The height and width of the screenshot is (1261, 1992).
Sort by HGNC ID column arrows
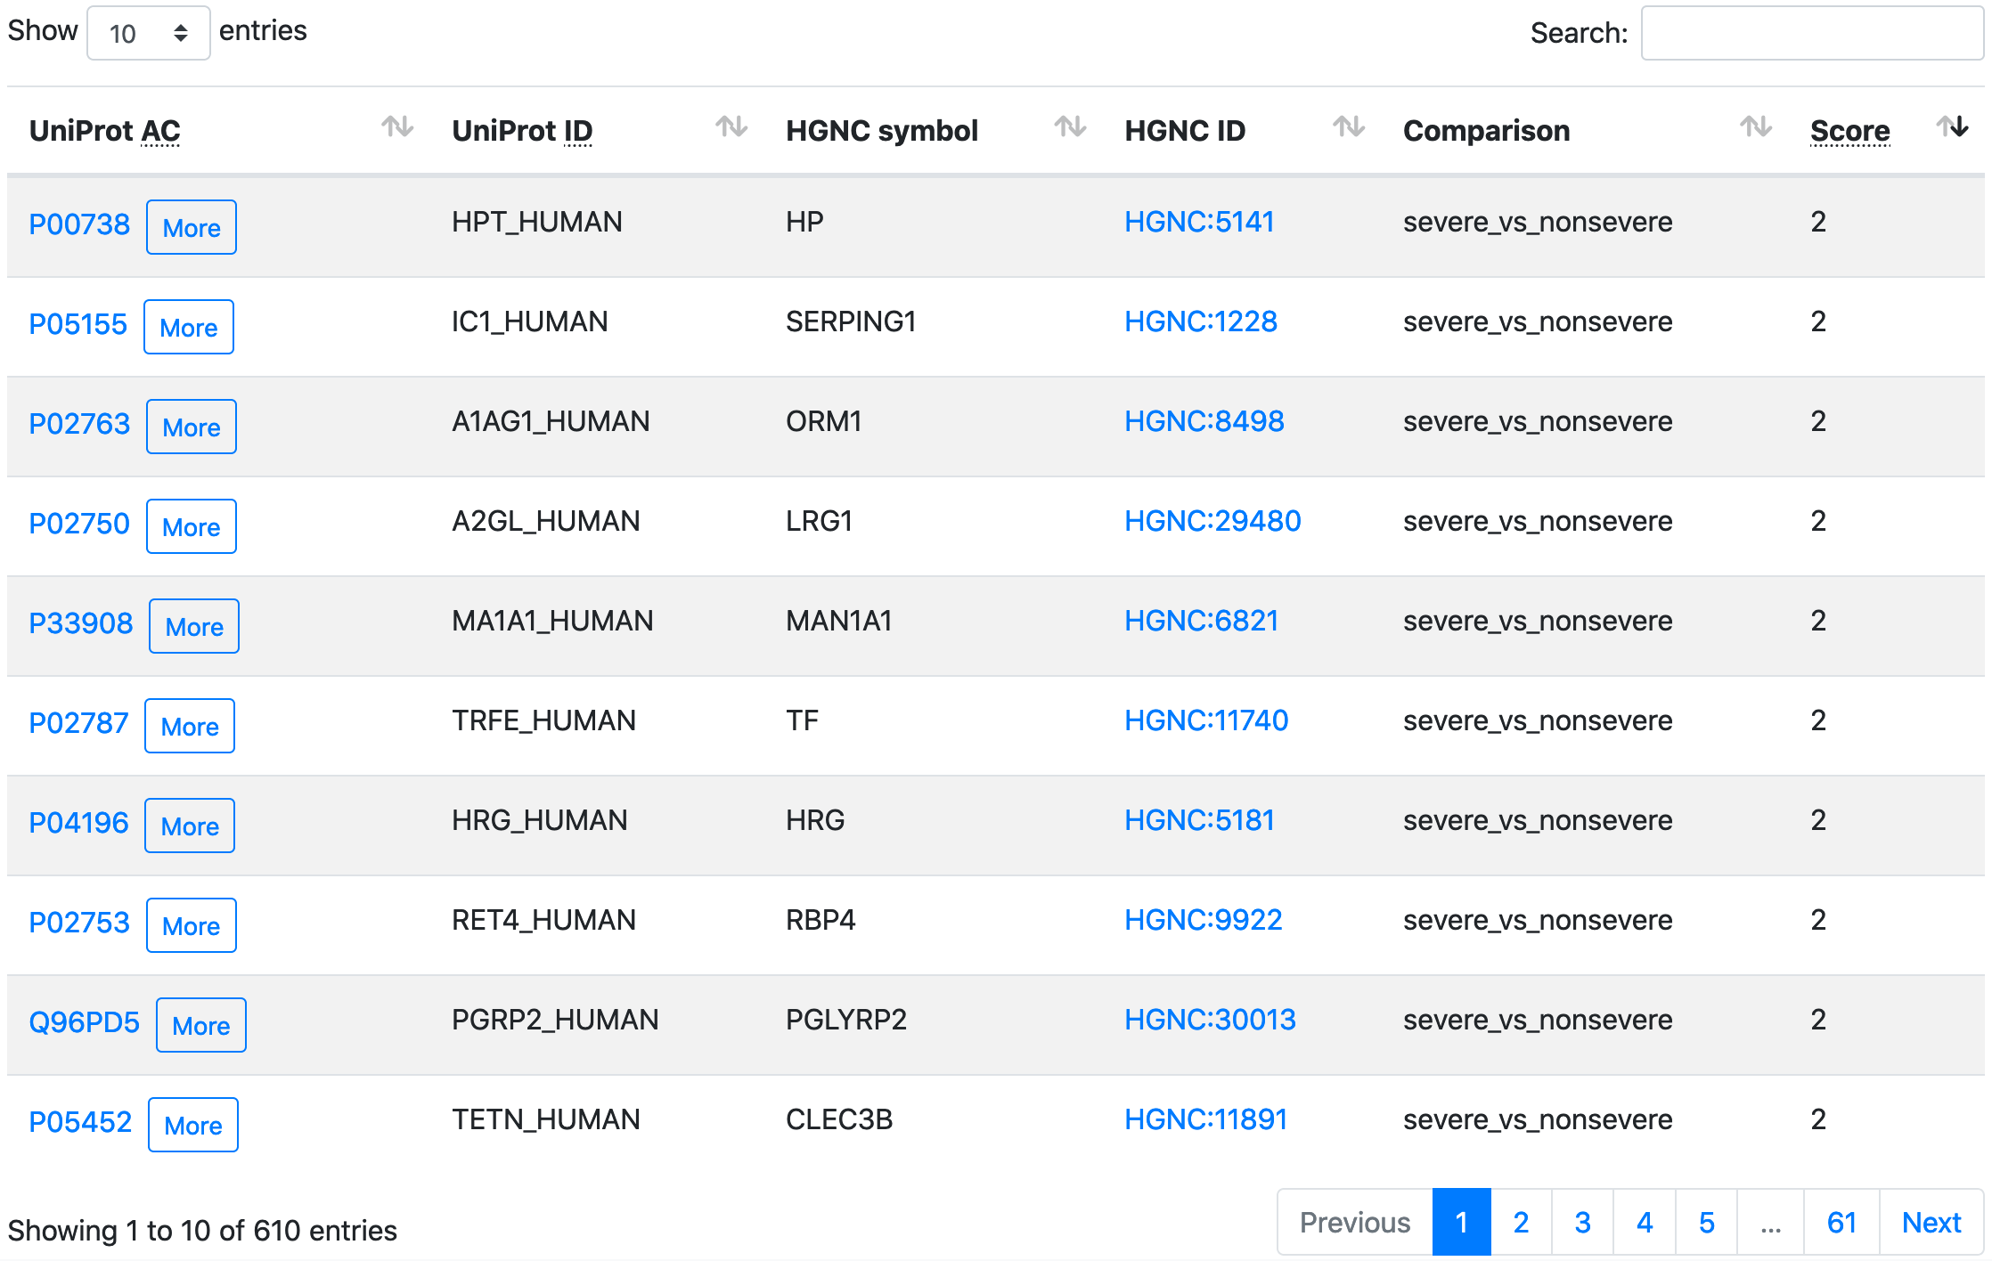tap(1349, 127)
